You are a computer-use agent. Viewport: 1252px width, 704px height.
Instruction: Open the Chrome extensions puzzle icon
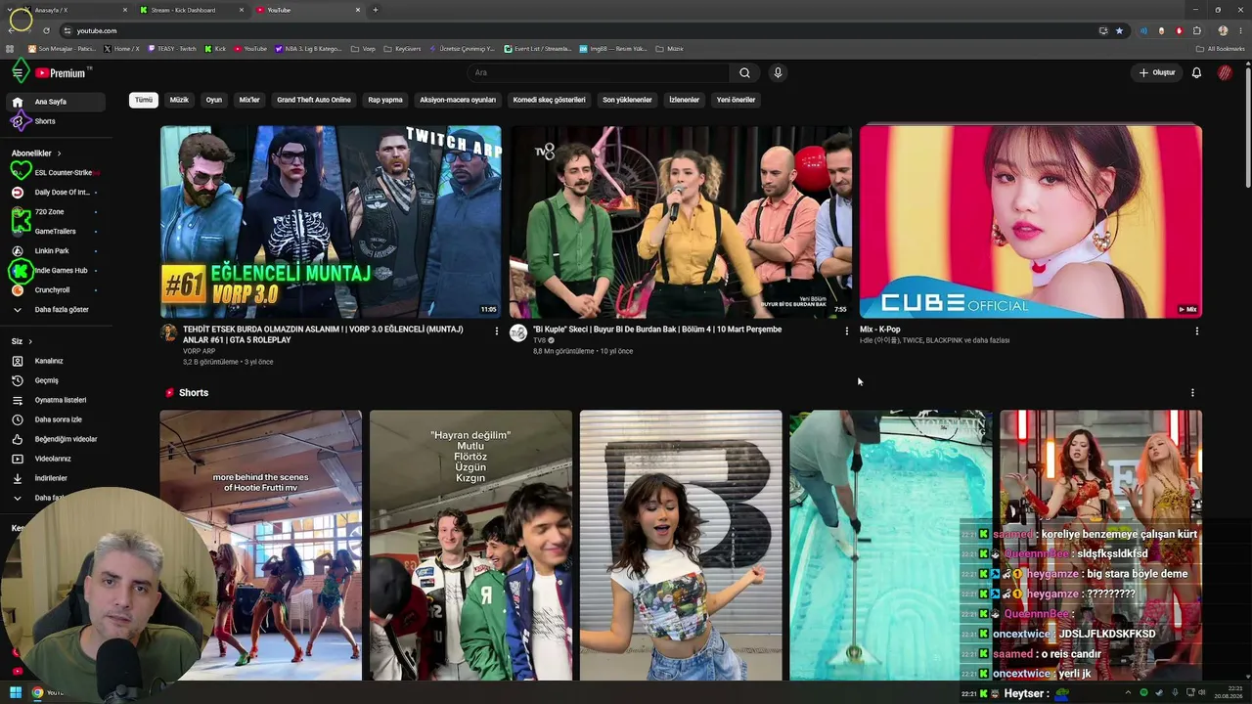tap(1196, 30)
